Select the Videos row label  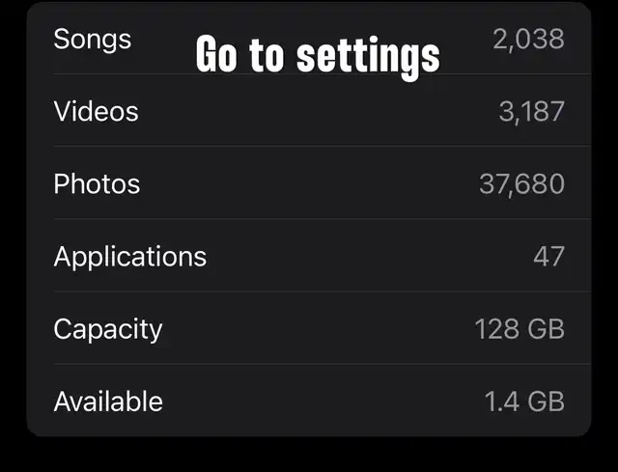tap(96, 111)
